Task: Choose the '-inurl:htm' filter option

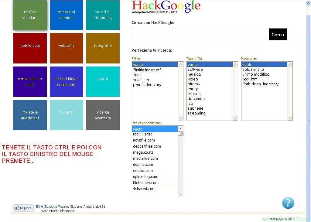Action: (155, 80)
